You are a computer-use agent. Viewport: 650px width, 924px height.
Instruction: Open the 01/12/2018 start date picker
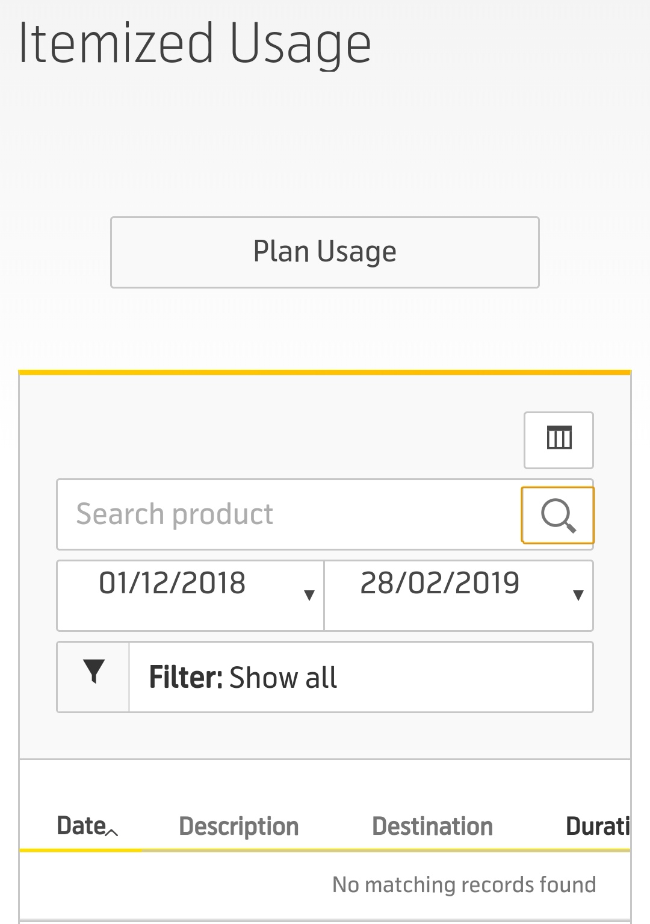pyautogui.click(x=190, y=595)
